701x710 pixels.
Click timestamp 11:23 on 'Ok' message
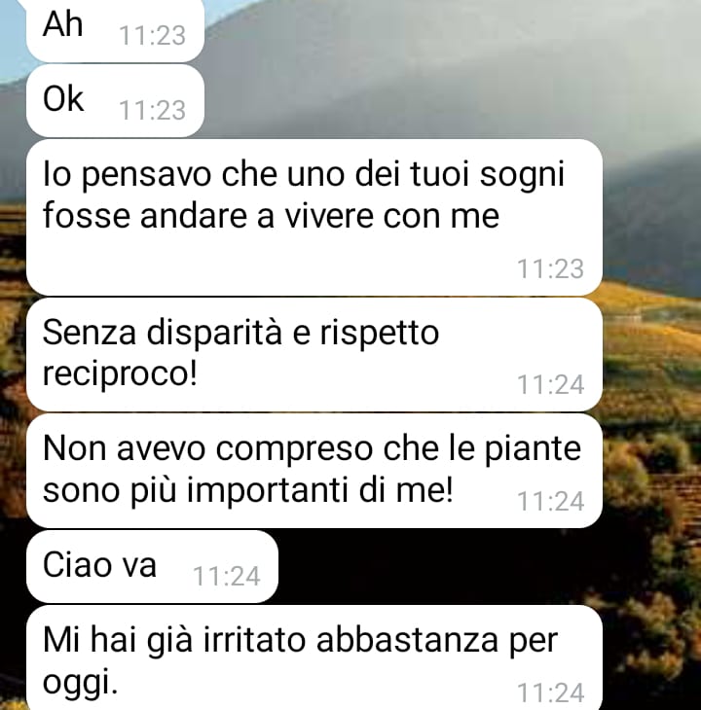[x=152, y=110]
